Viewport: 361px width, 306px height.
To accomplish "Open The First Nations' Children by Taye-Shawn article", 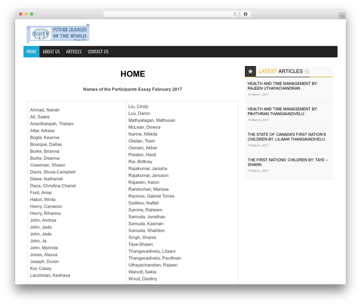I will (x=288, y=162).
